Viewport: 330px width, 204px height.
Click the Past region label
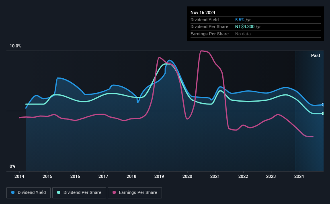click(316, 55)
